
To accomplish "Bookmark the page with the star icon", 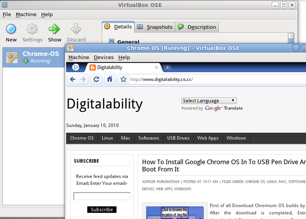I will [123, 79].
